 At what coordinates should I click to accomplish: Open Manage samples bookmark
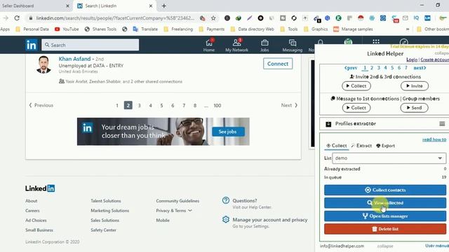[354, 29]
